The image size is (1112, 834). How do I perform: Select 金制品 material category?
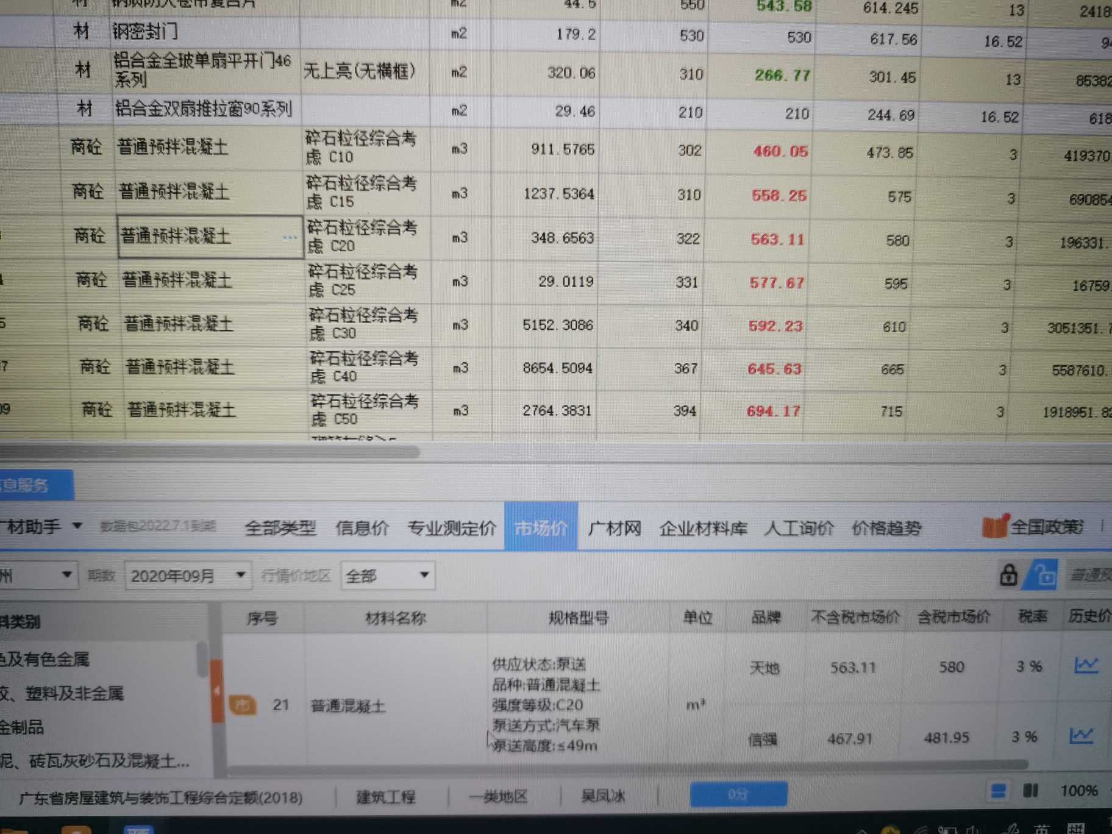(22, 726)
